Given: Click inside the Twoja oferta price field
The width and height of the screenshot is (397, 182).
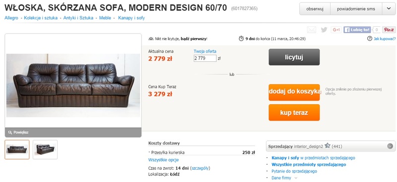Looking at the screenshot, I should pos(205,58).
